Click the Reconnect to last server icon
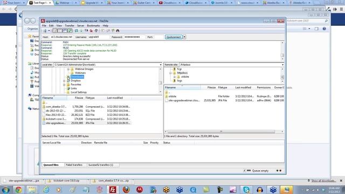The width and height of the screenshot is (345, 194). pos(96,31)
